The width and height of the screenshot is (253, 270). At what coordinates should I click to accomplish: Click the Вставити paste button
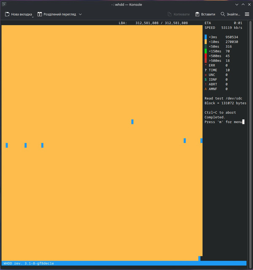click(205, 14)
